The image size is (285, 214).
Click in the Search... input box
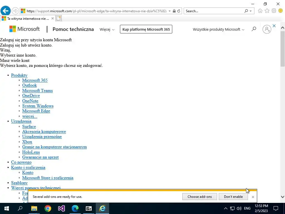tap(213, 11)
